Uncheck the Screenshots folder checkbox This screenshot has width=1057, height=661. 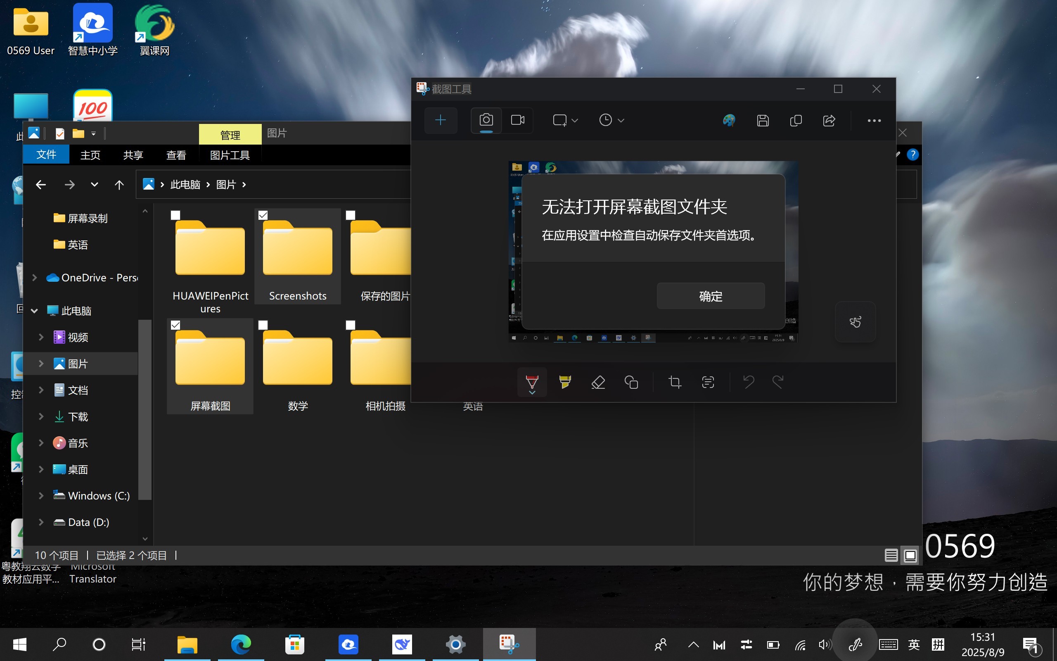[x=263, y=215]
